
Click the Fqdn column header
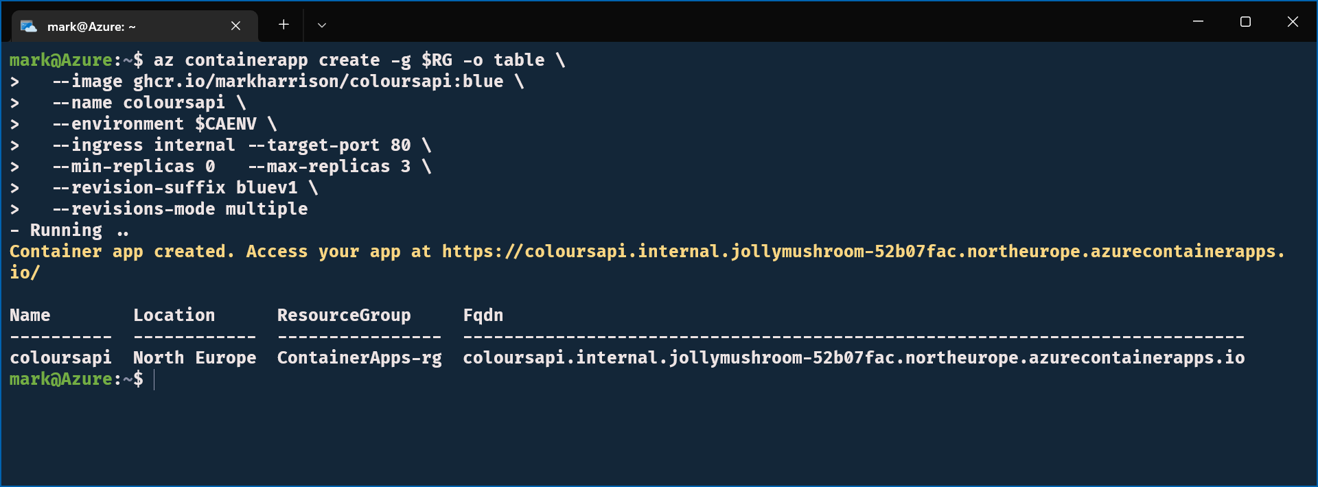(x=483, y=316)
